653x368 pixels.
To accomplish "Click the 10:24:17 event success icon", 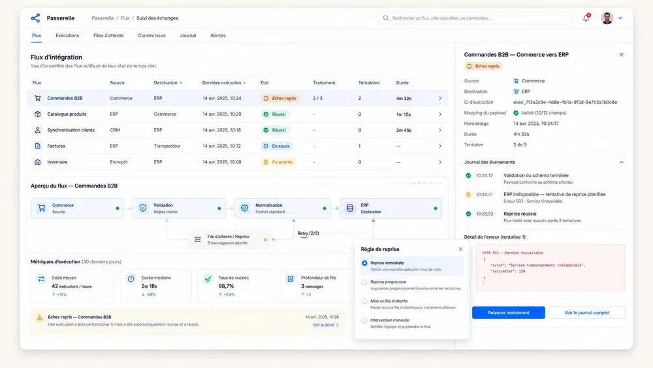I will pos(468,175).
